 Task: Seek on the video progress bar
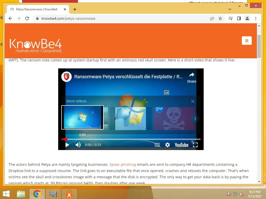(x=131, y=139)
